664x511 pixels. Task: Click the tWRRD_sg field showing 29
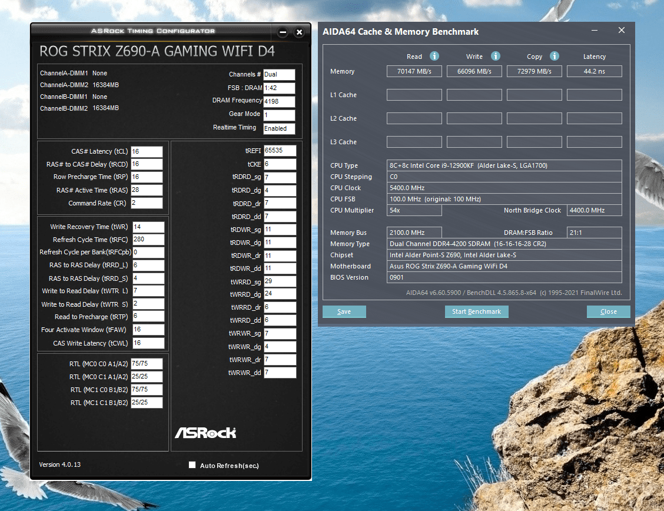(280, 281)
